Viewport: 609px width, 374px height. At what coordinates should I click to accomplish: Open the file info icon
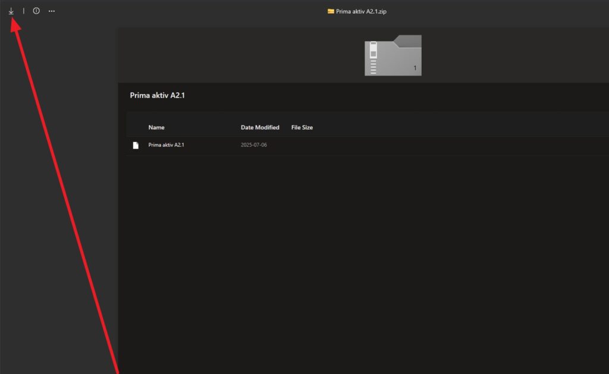tap(36, 11)
